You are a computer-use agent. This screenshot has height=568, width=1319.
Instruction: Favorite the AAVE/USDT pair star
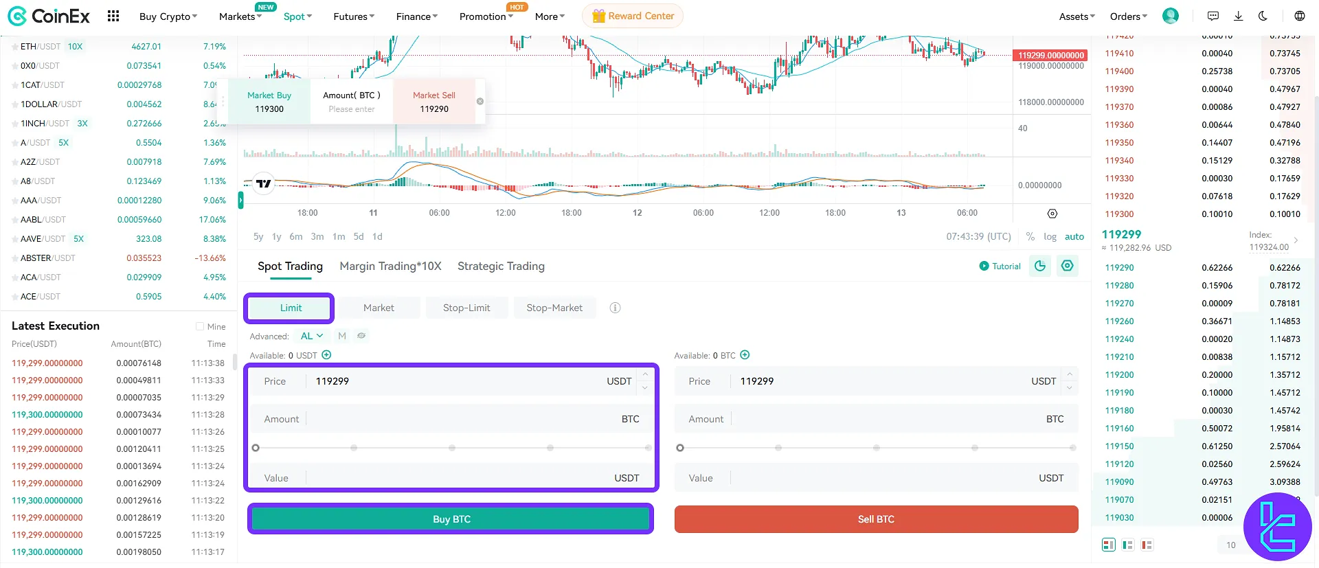(x=15, y=239)
